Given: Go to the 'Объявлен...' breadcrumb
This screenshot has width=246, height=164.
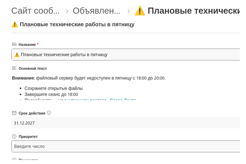Looking at the screenshot, I should (96, 11).
